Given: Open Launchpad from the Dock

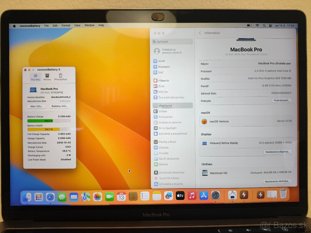Looking at the screenshot, I should point(39,197).
